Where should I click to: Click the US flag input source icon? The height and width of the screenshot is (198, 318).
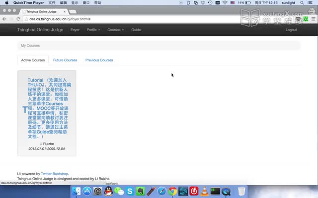click(x=233, y=2)
